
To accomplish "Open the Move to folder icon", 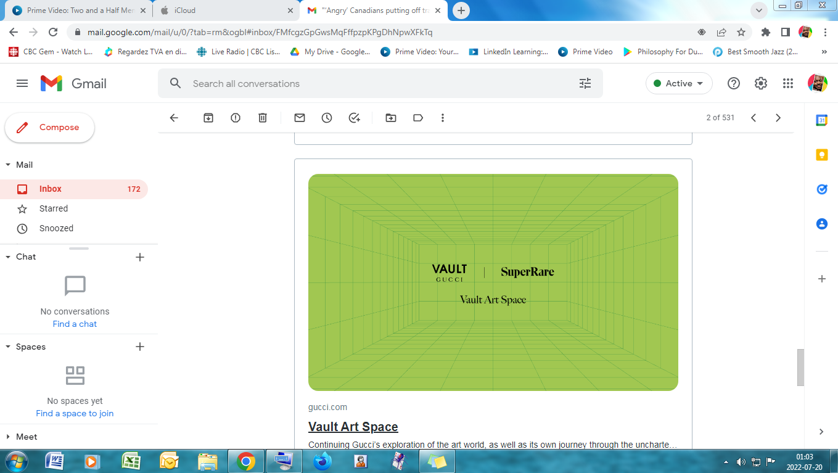I will 391,118.
